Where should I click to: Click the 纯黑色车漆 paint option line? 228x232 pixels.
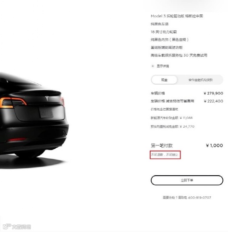(159, 24)
